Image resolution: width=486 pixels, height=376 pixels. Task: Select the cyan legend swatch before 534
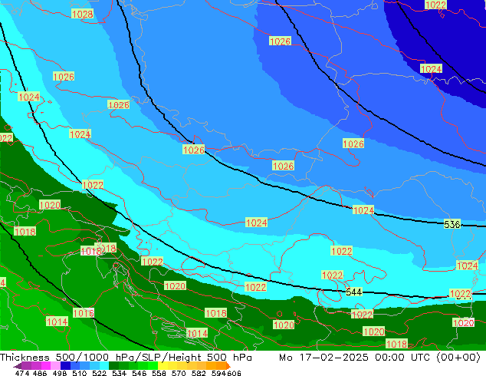pos(104,366)
